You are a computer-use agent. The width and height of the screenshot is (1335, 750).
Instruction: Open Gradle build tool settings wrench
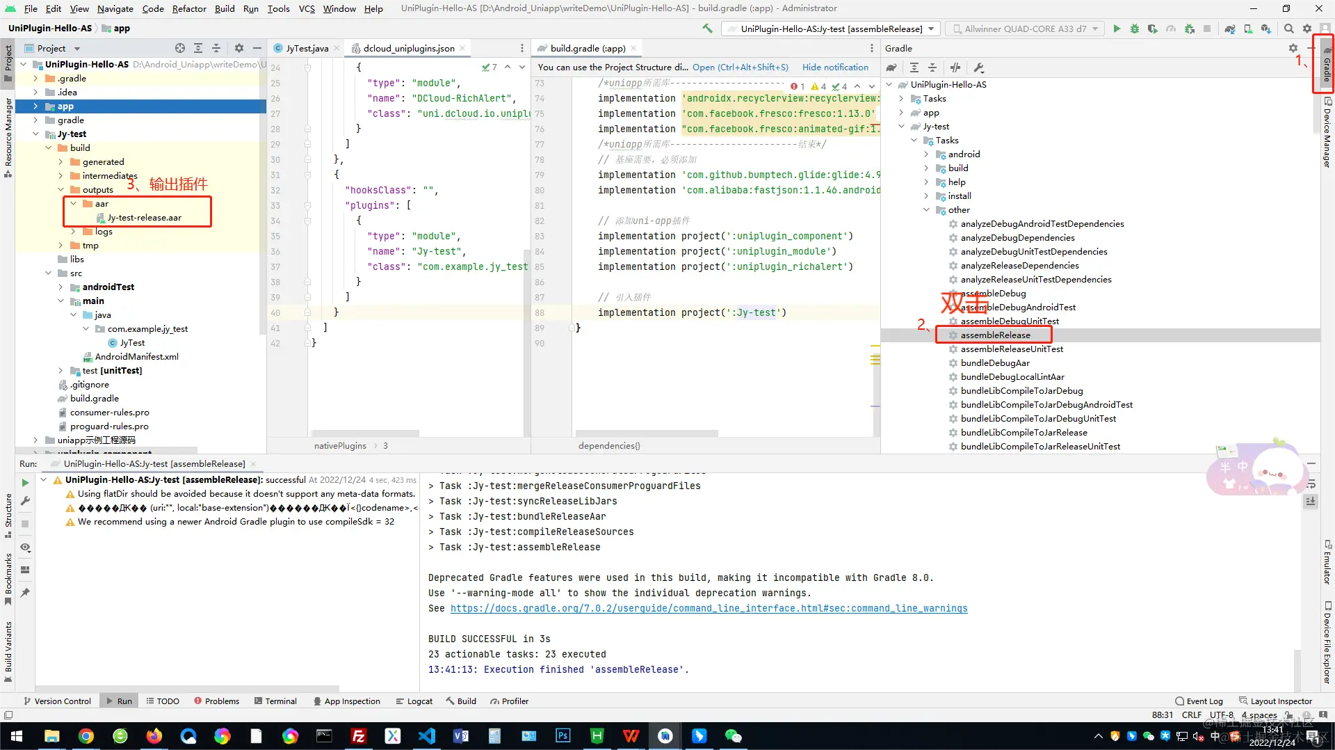point(979,67)
